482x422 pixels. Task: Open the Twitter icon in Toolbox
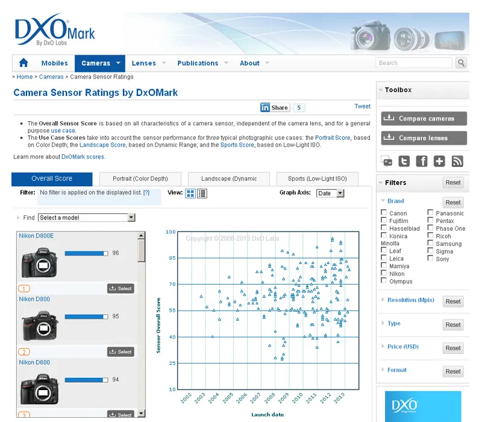pyautogui.click(x=404, y=161)
